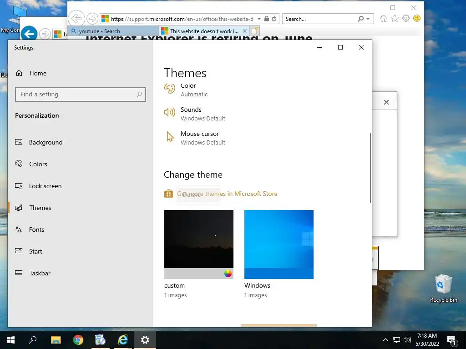Select Themes in the sidebar

(x=33, y=208)
